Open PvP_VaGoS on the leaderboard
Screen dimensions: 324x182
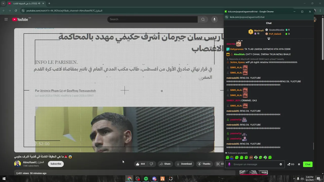coord(275,34)
